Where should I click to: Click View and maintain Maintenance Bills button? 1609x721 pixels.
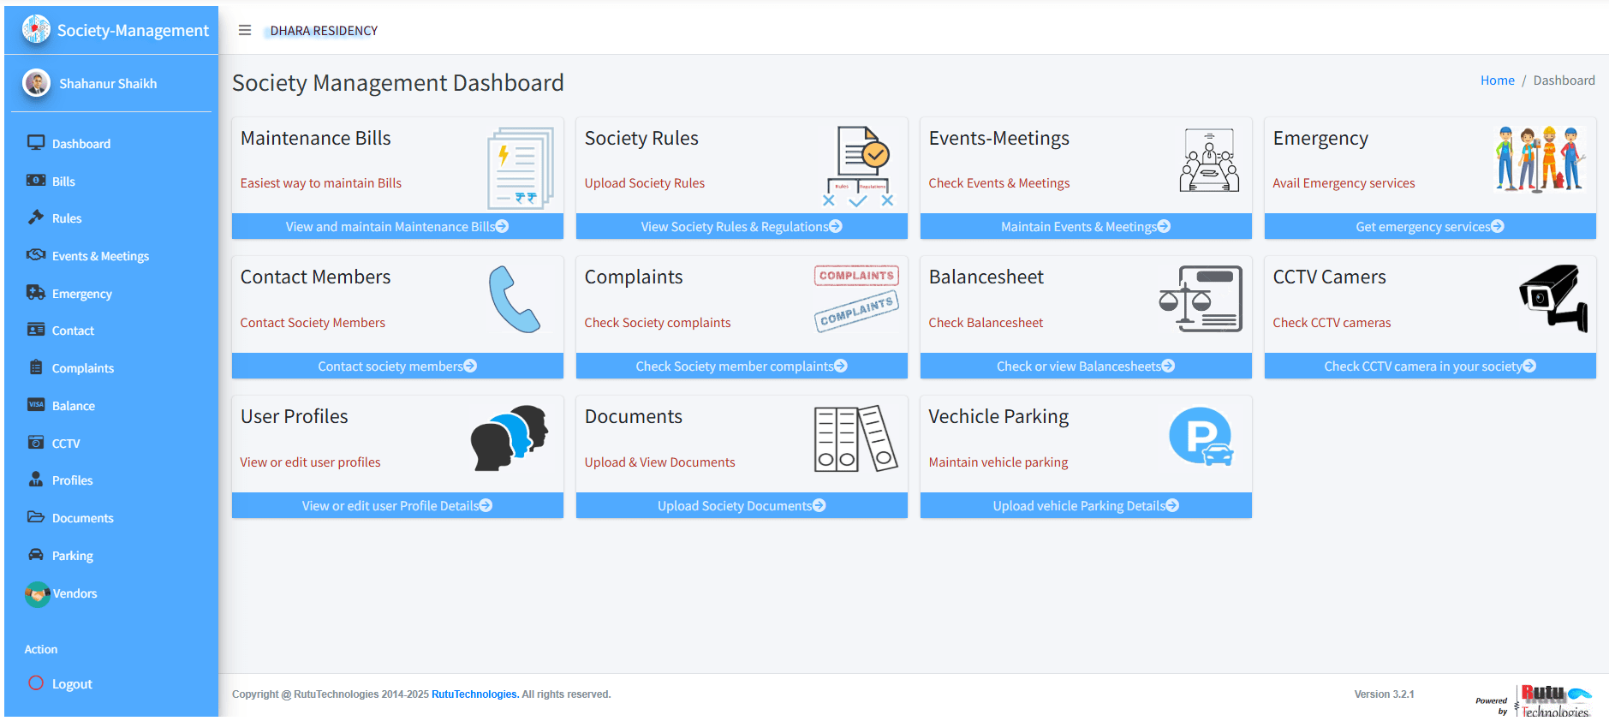(396, 227)
